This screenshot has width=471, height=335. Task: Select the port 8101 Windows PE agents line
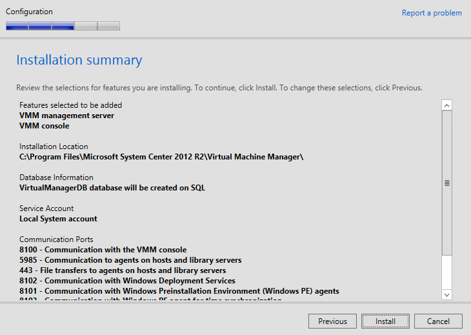(x=179, y=291)
